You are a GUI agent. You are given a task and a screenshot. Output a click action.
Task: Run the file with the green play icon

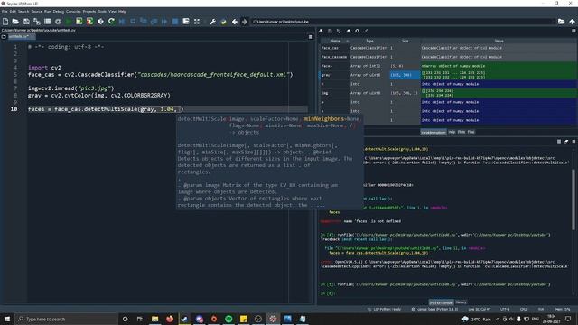[x=69, y=22]
